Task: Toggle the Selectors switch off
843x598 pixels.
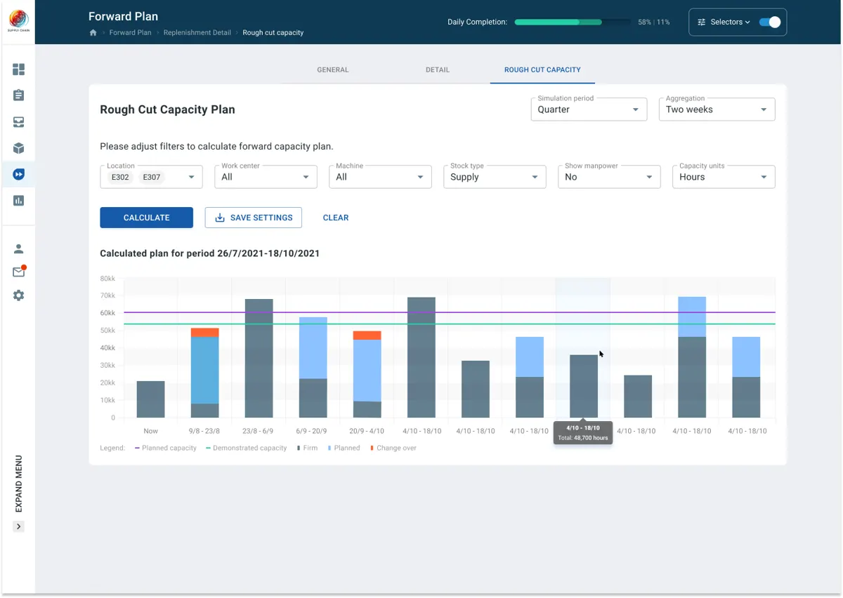Action: click(770, 22)
